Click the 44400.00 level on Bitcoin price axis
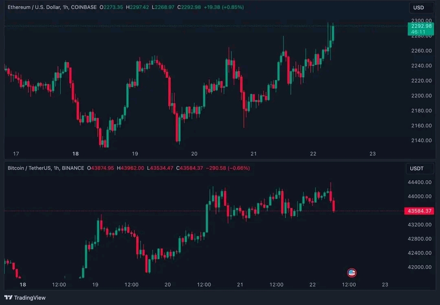The height and width of the screenshot is (305, 440). pos(420,182)
